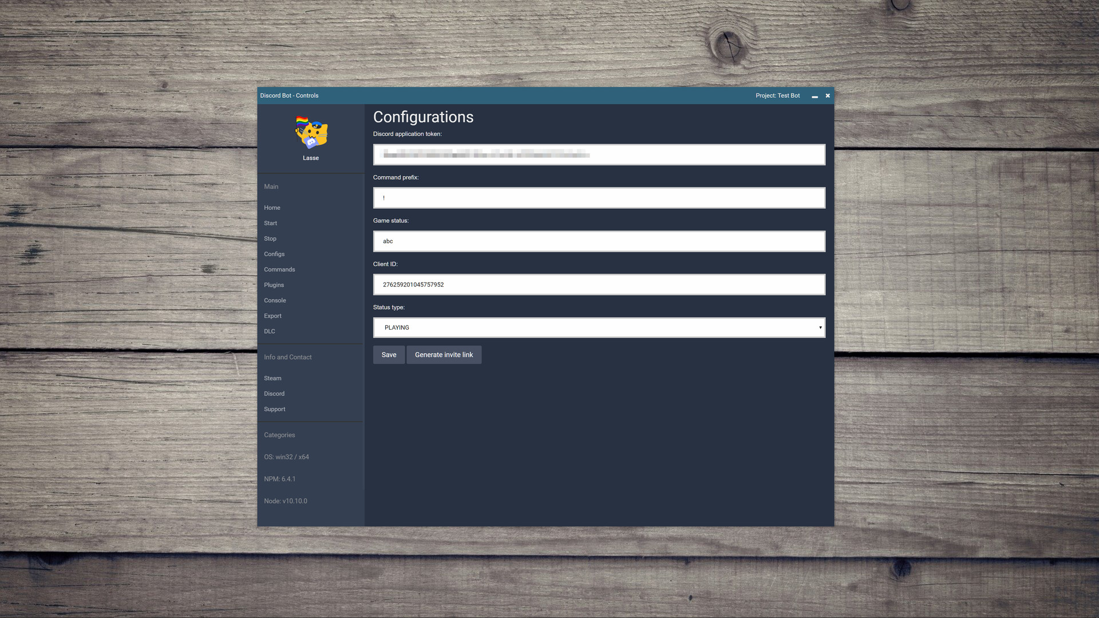Click the Steam link

click(272, 378)
